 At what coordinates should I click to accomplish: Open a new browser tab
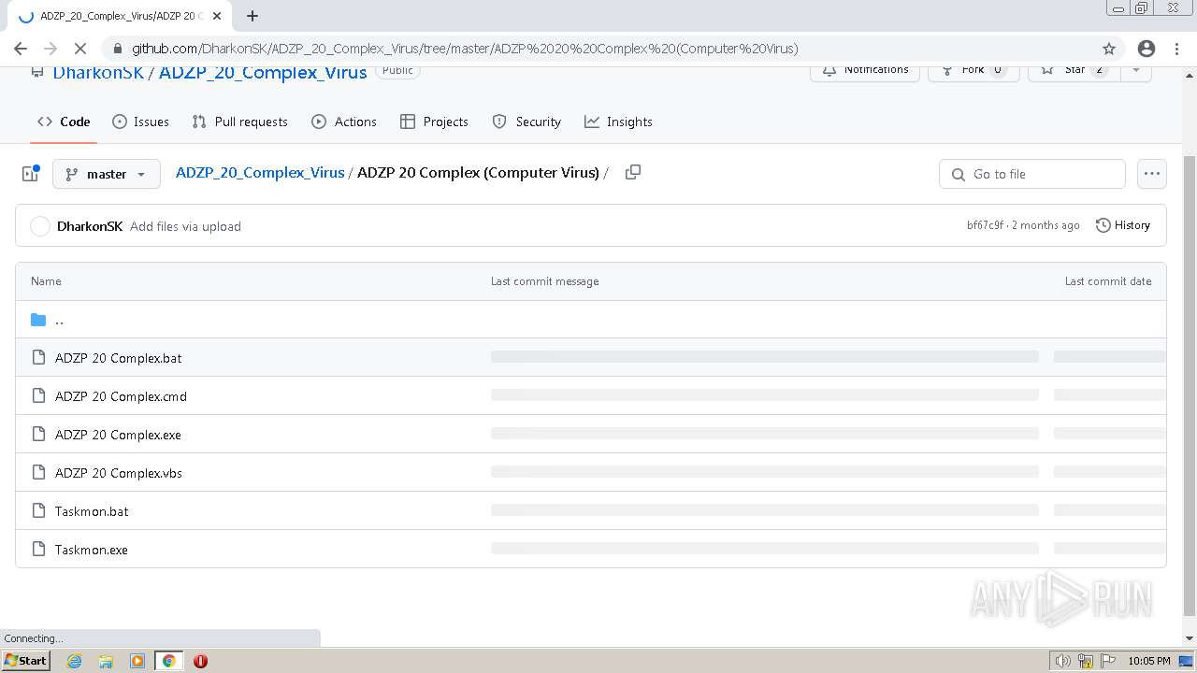252,16
